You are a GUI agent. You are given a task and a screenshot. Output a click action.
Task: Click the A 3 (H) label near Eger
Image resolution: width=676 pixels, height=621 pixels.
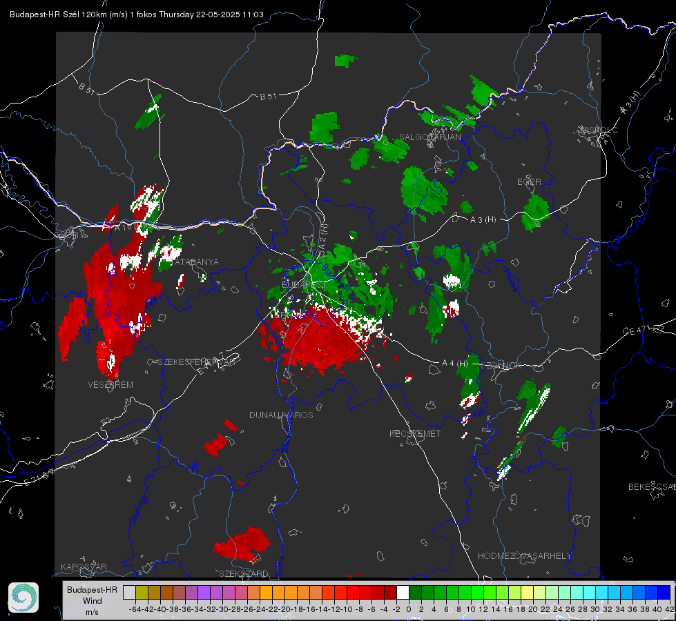(483, 220)
